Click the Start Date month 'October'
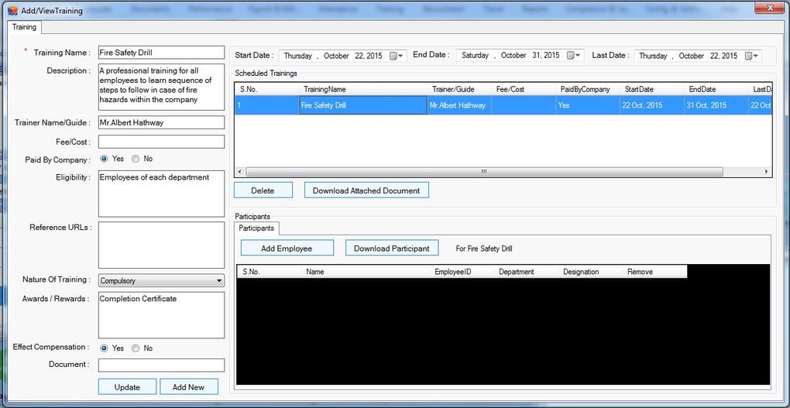Viewport: 790px width, 408px height. (336, 56)
